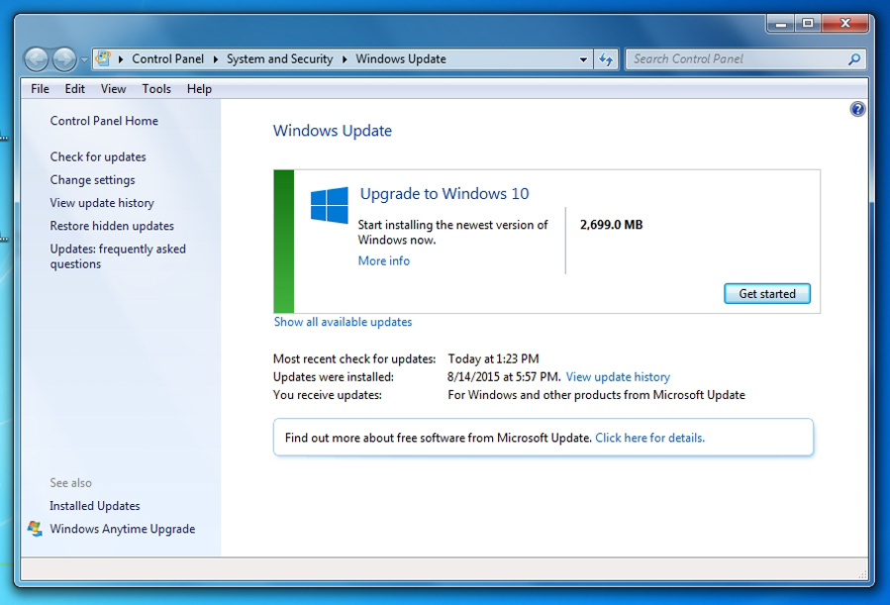The width and height of the screenshot is (890, 605).
Task: Click the Refresh button in address bar
Action: point(606,59)
